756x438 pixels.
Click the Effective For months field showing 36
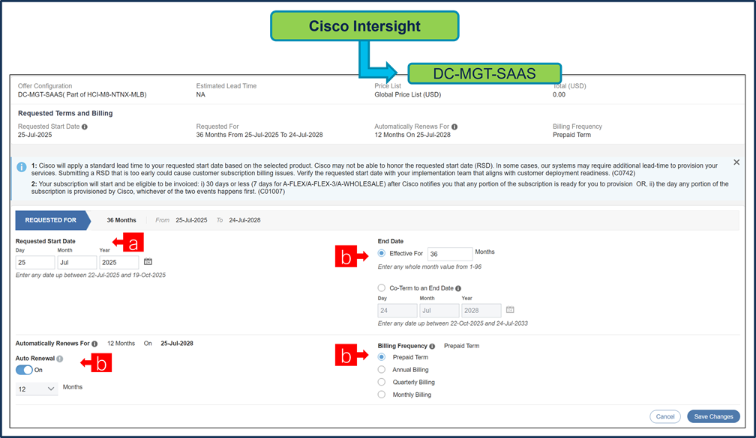tap(450, 254)
